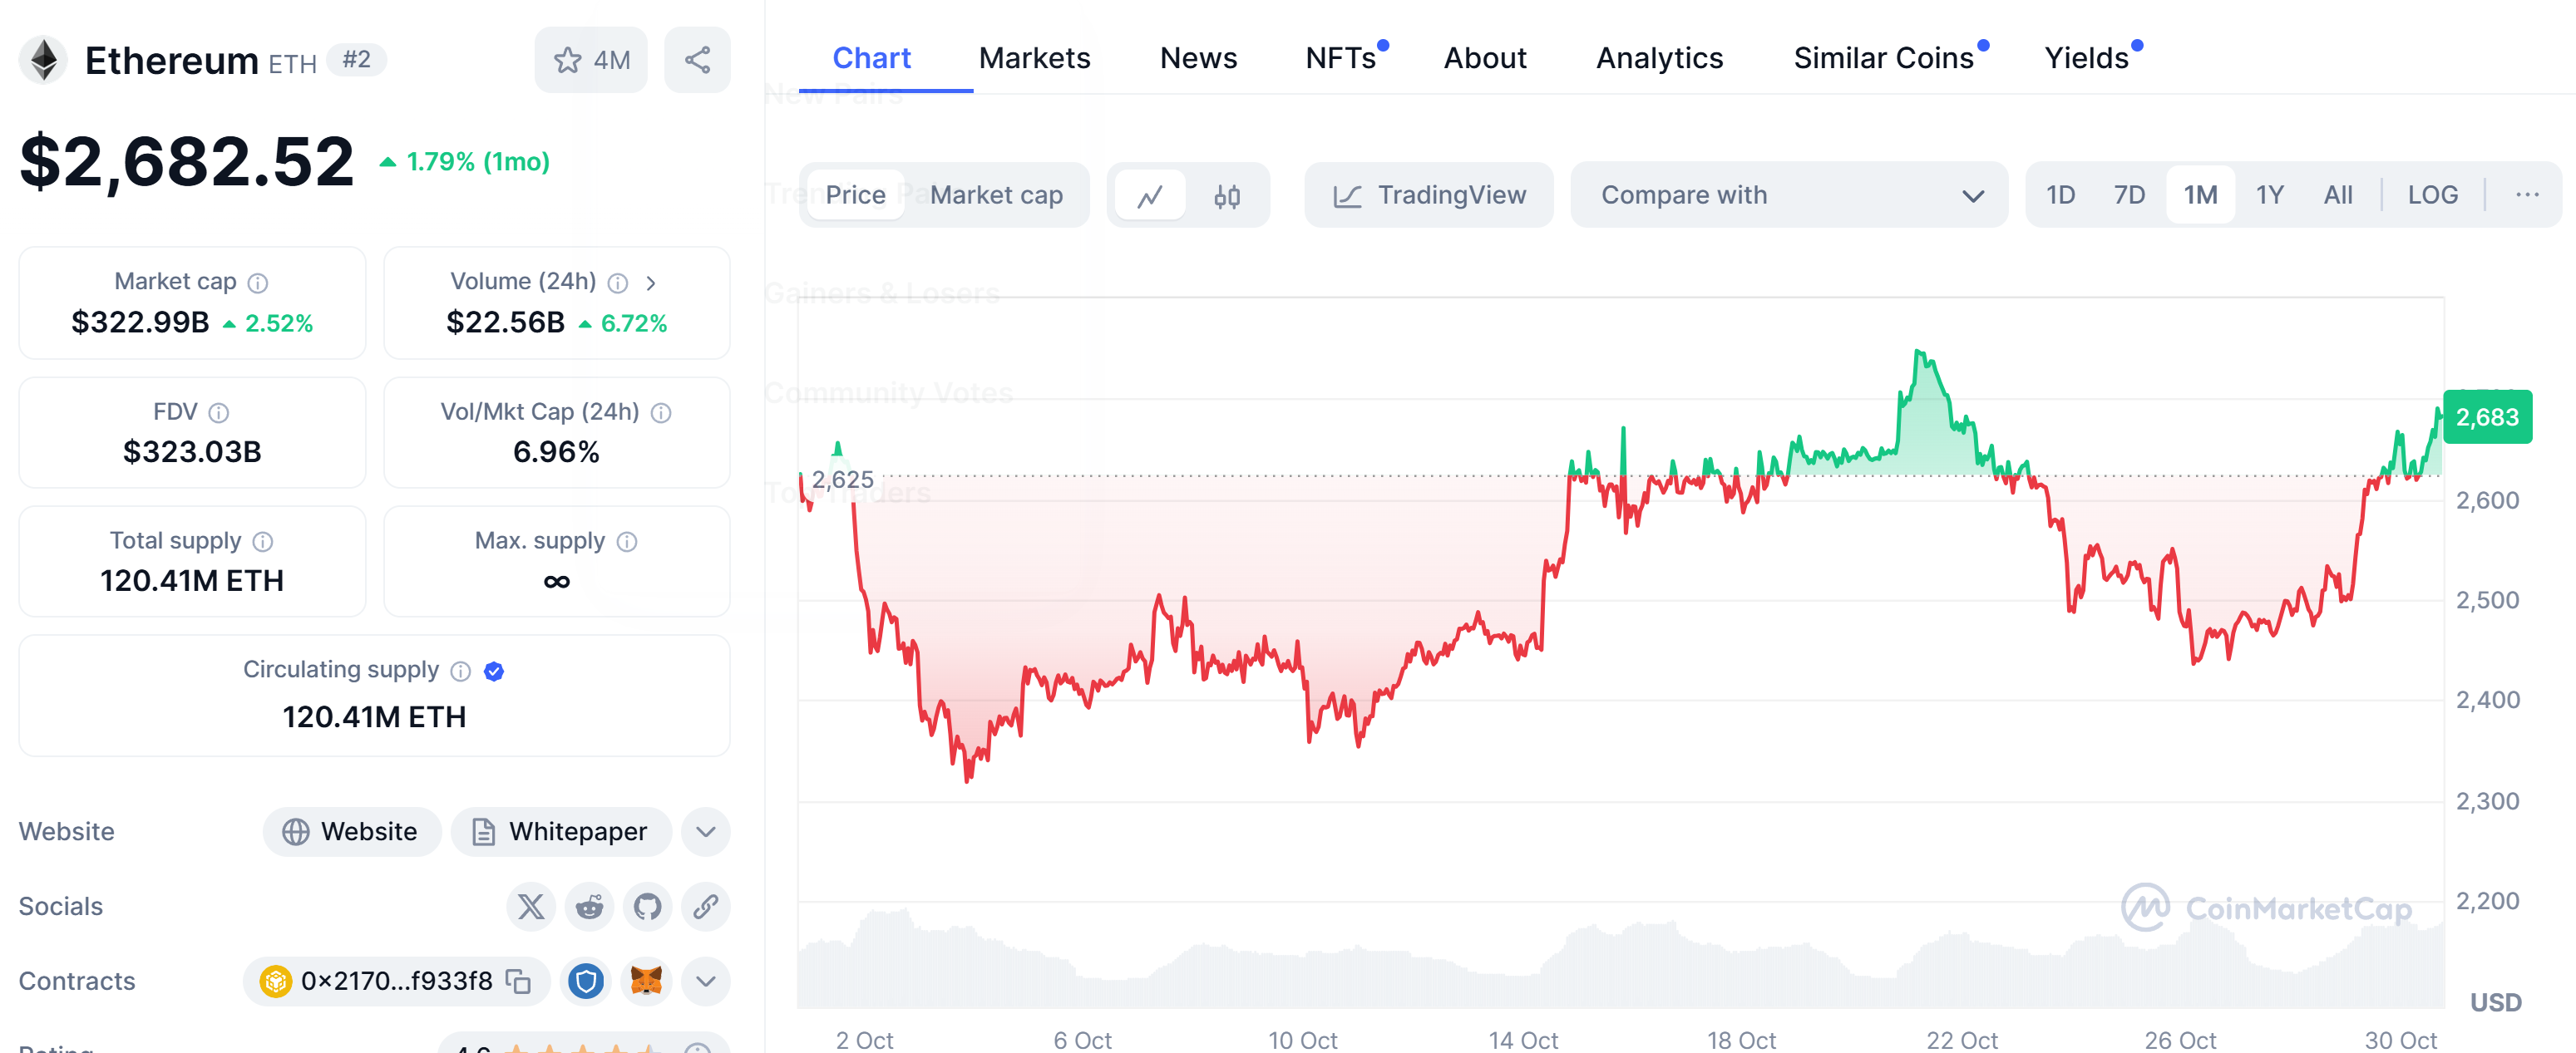Enable LOG scale on chart
2576x1053 pixels.
point(2432,194)
